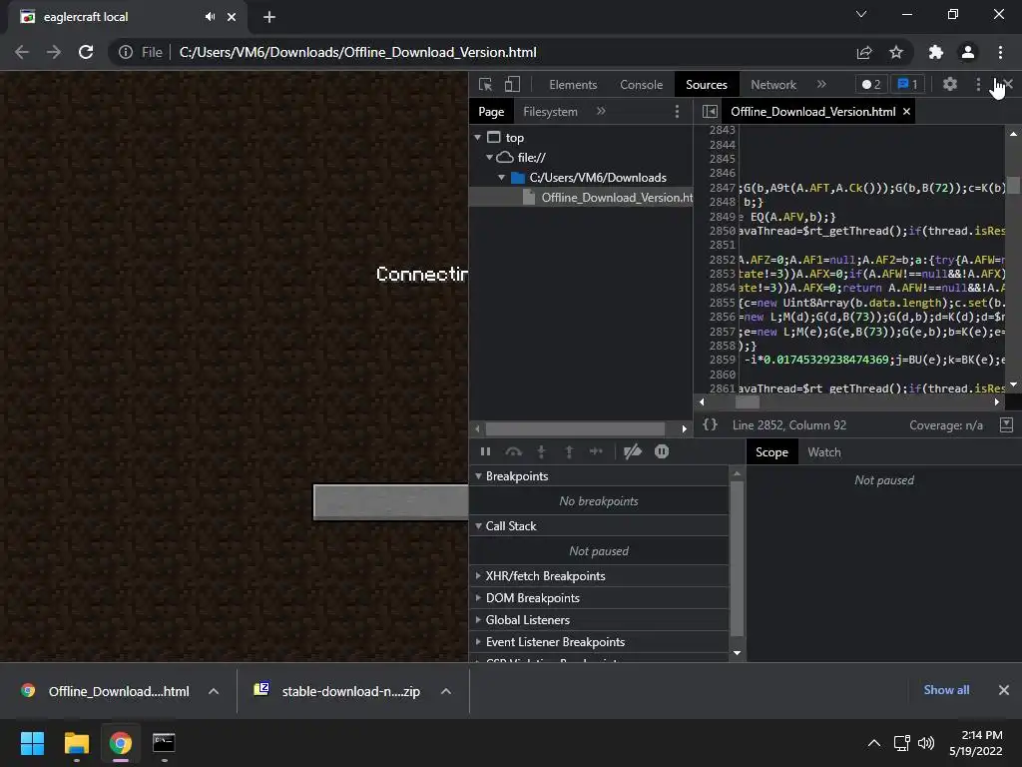The image size is (1022, 767).
Task: Close the downloads shelf
Action: tap(1004, 690)
